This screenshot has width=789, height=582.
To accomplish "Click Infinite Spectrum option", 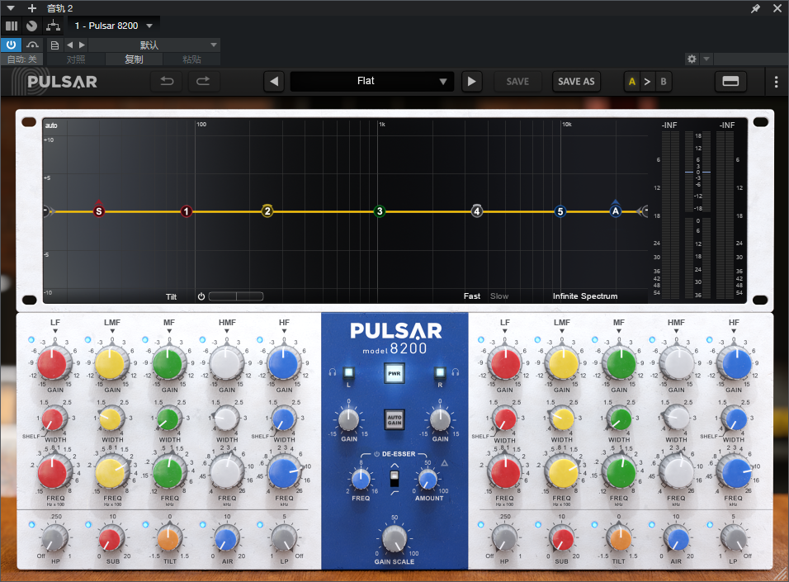I will (x=584, y=296).
